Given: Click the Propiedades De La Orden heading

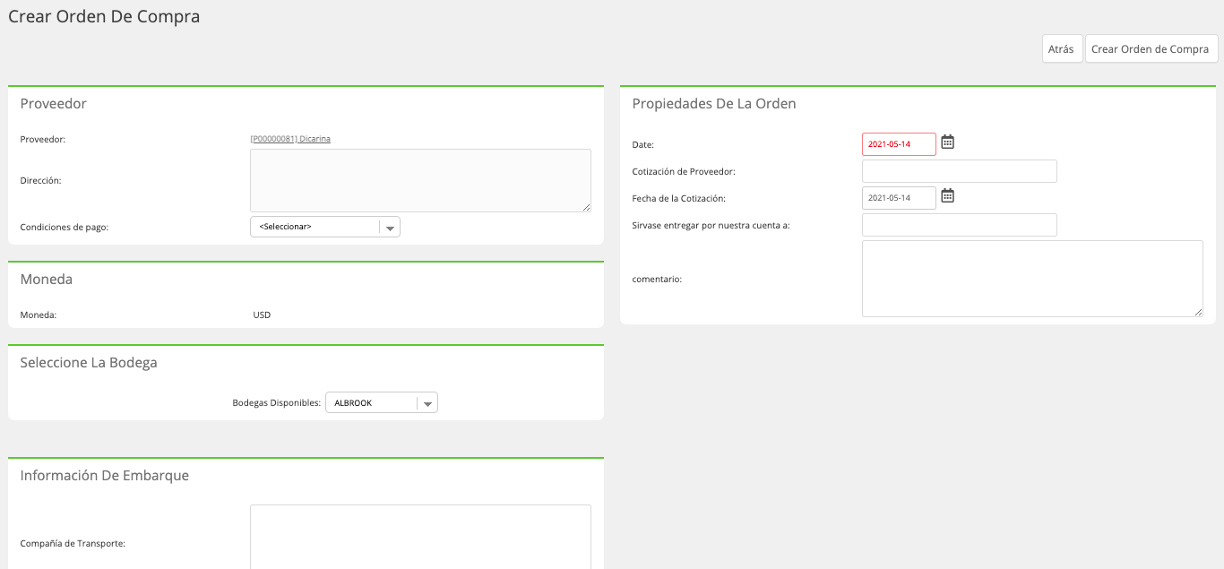Looking at the screenshot, I should (x=714, y=104).
